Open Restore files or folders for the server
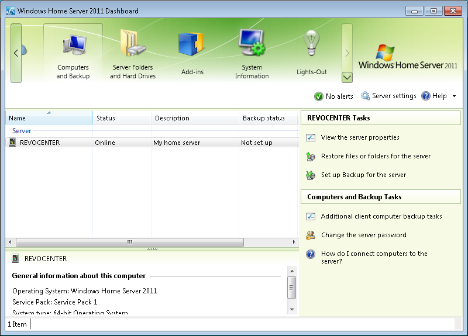The image size is (468, 336). tap(376, 156)
